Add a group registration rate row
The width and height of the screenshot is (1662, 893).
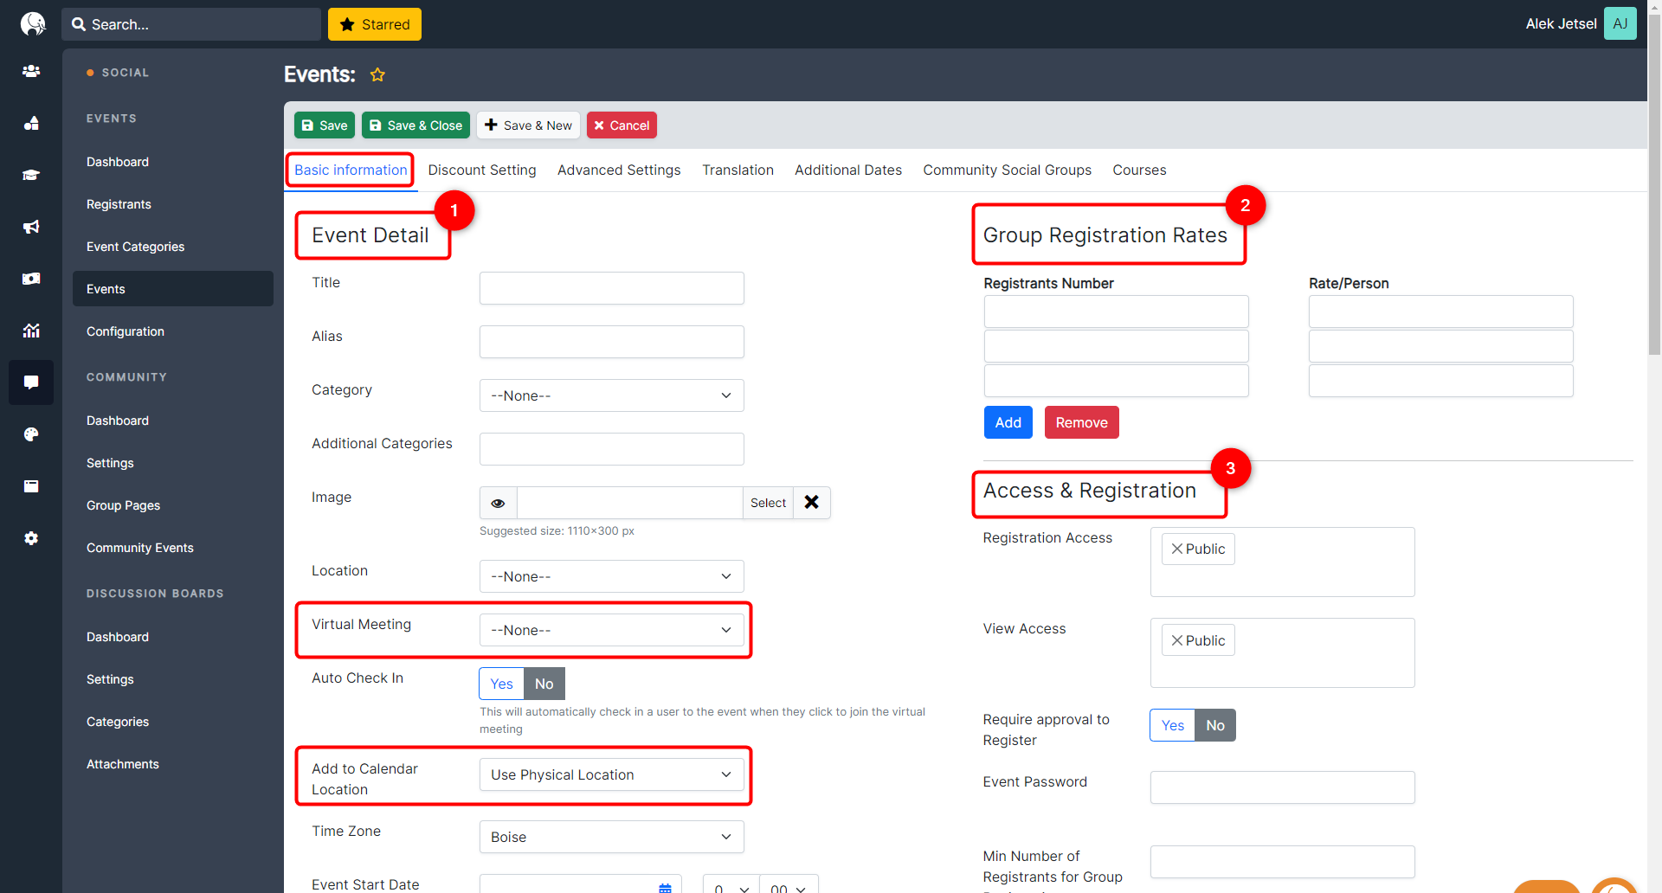point(1008,422)
